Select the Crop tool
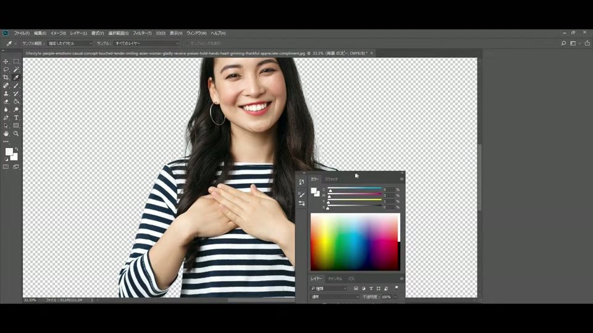Viewport: 593px width, 333px height. pos(6,78)
